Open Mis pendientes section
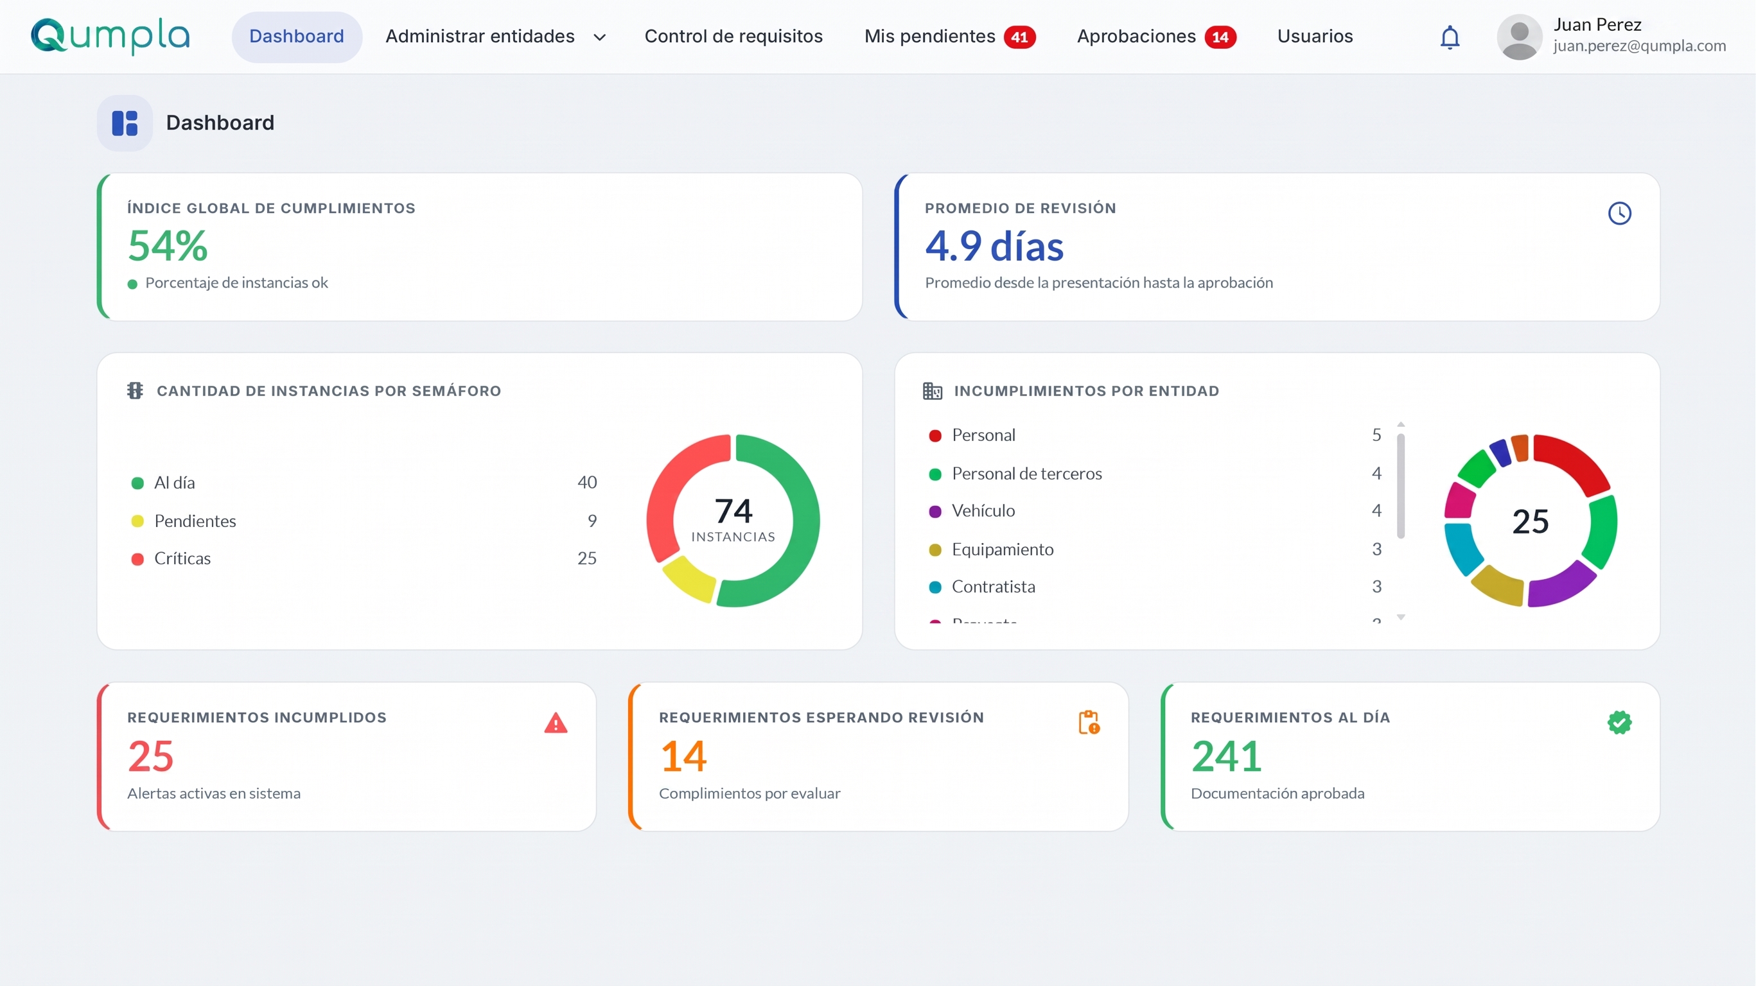 pyautogui.click(x=929, y=37)
